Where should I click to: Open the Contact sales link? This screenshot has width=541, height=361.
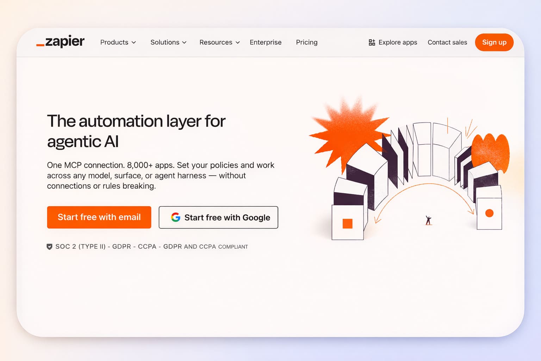(x=447, y=42)
